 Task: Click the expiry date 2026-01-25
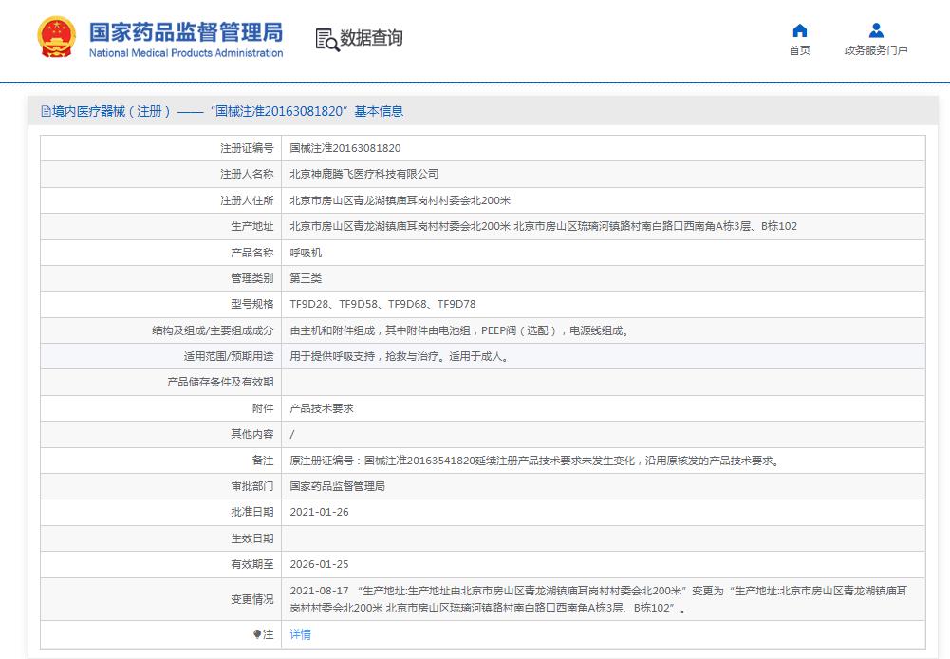click(x=320, y=564)
